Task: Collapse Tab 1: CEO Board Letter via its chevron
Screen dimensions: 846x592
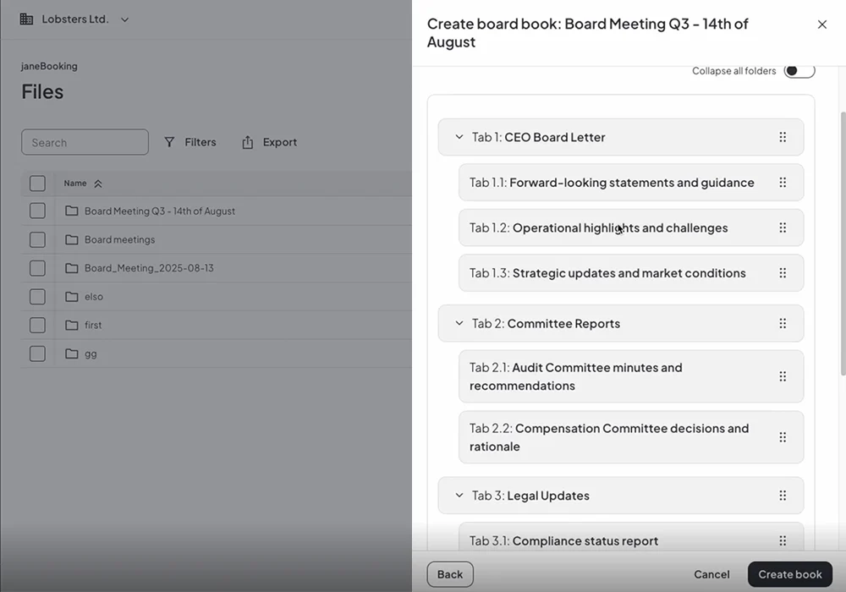Action: pyautogui.click(x=459, y=136)
